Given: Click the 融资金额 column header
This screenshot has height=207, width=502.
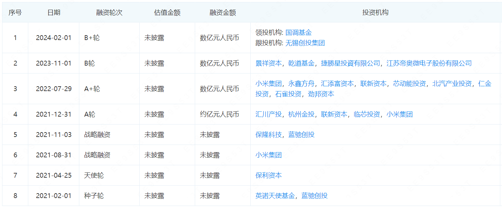Looking at the screenshot, I should [x=223, y=12].
